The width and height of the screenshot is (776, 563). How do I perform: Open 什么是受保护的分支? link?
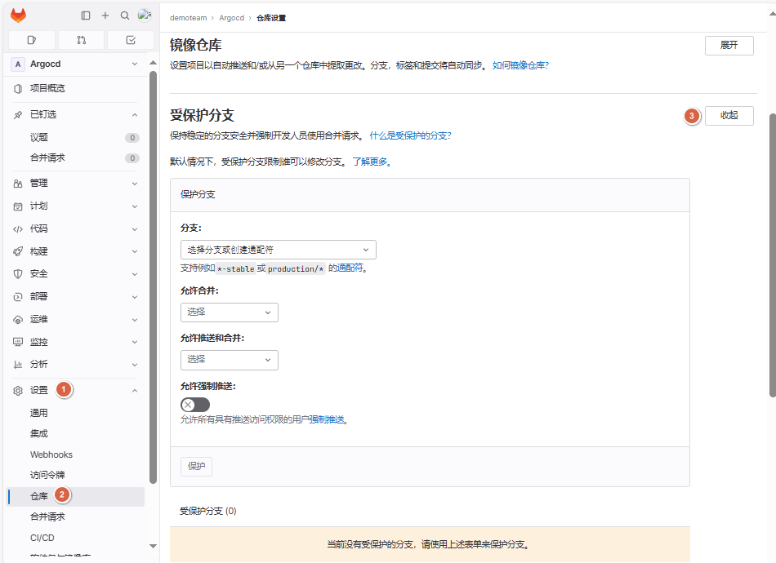410,135
